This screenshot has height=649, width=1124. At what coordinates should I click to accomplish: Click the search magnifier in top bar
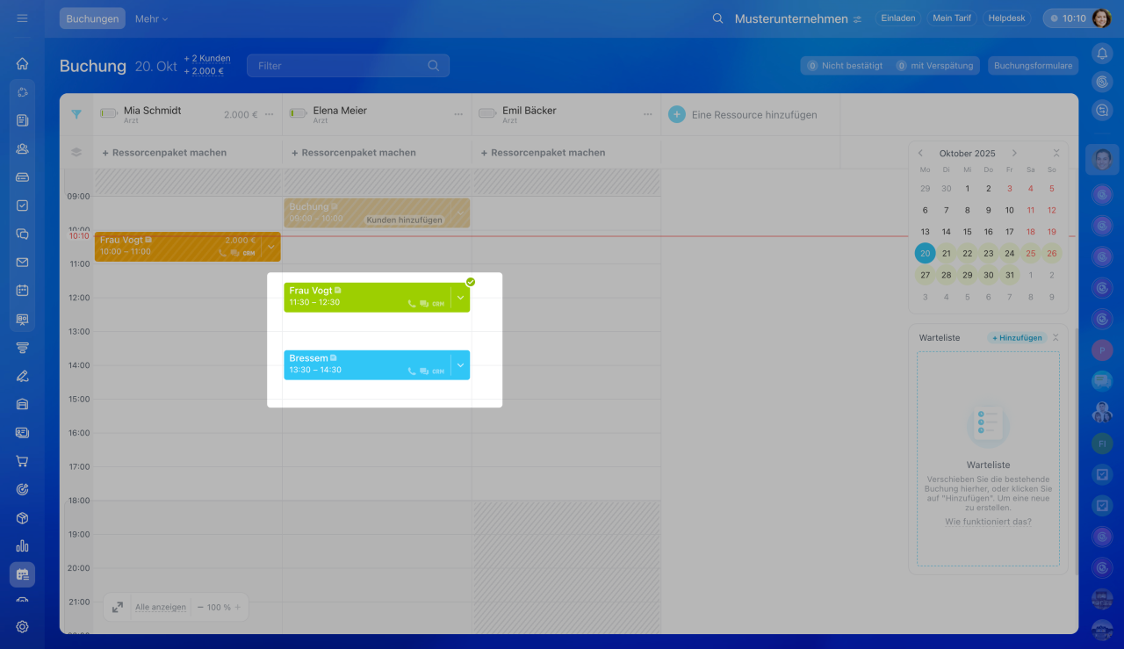point(717,18)
